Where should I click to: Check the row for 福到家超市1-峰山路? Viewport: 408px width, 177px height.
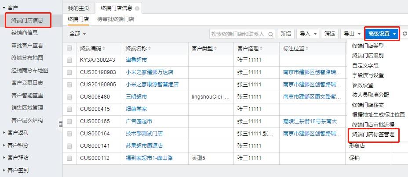tap(69, 158)
